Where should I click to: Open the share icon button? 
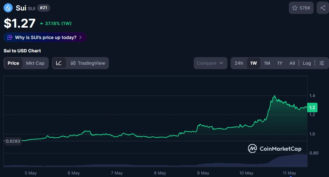click(x=323, y=8)
